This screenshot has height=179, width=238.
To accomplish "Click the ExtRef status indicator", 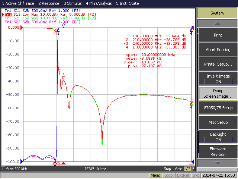I will (183, 175).
